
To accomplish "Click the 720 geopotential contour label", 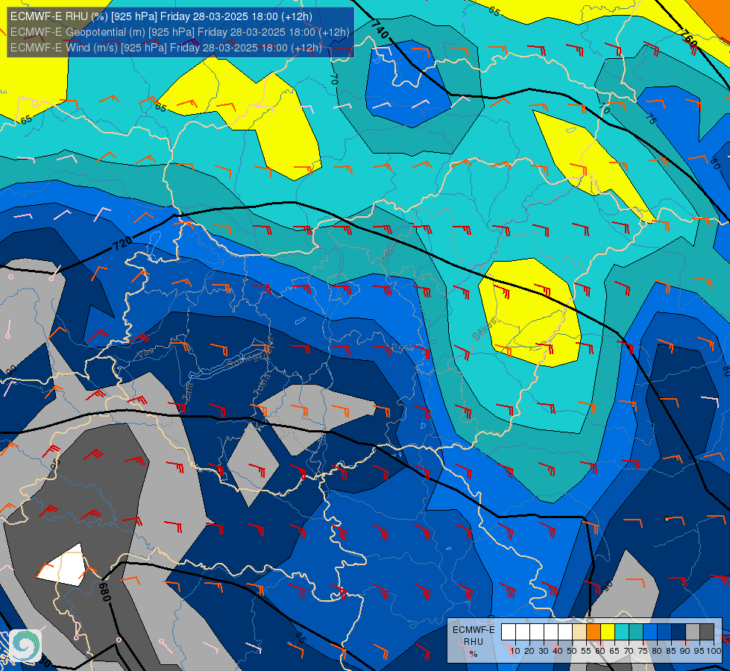I will pyautogui.click(x=123, y=243).
